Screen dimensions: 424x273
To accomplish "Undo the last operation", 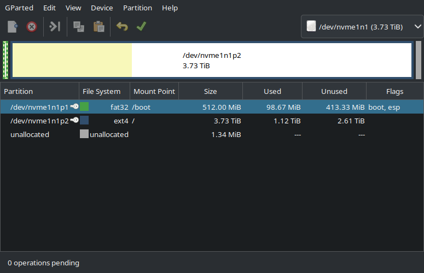I will pos(122,26).
